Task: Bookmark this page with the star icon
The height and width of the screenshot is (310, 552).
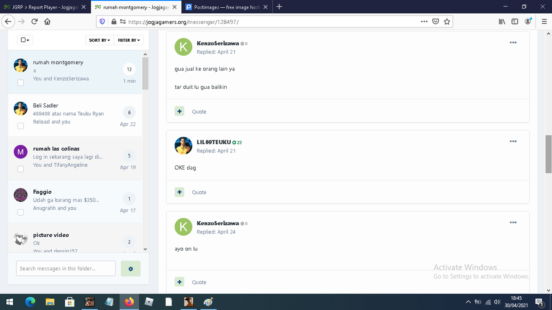Action: 447,22
